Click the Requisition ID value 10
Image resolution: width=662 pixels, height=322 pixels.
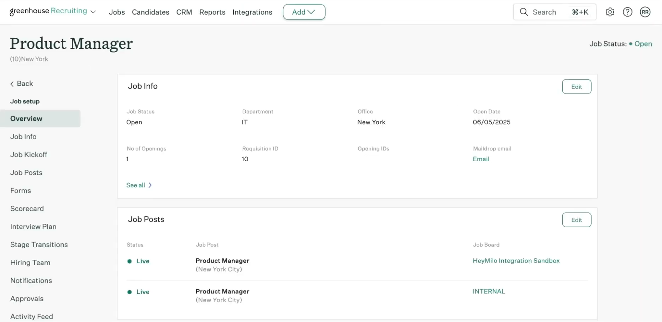[245, 159]
